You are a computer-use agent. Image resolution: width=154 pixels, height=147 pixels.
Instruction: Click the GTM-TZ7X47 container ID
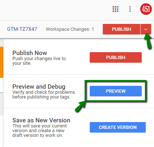22,29
